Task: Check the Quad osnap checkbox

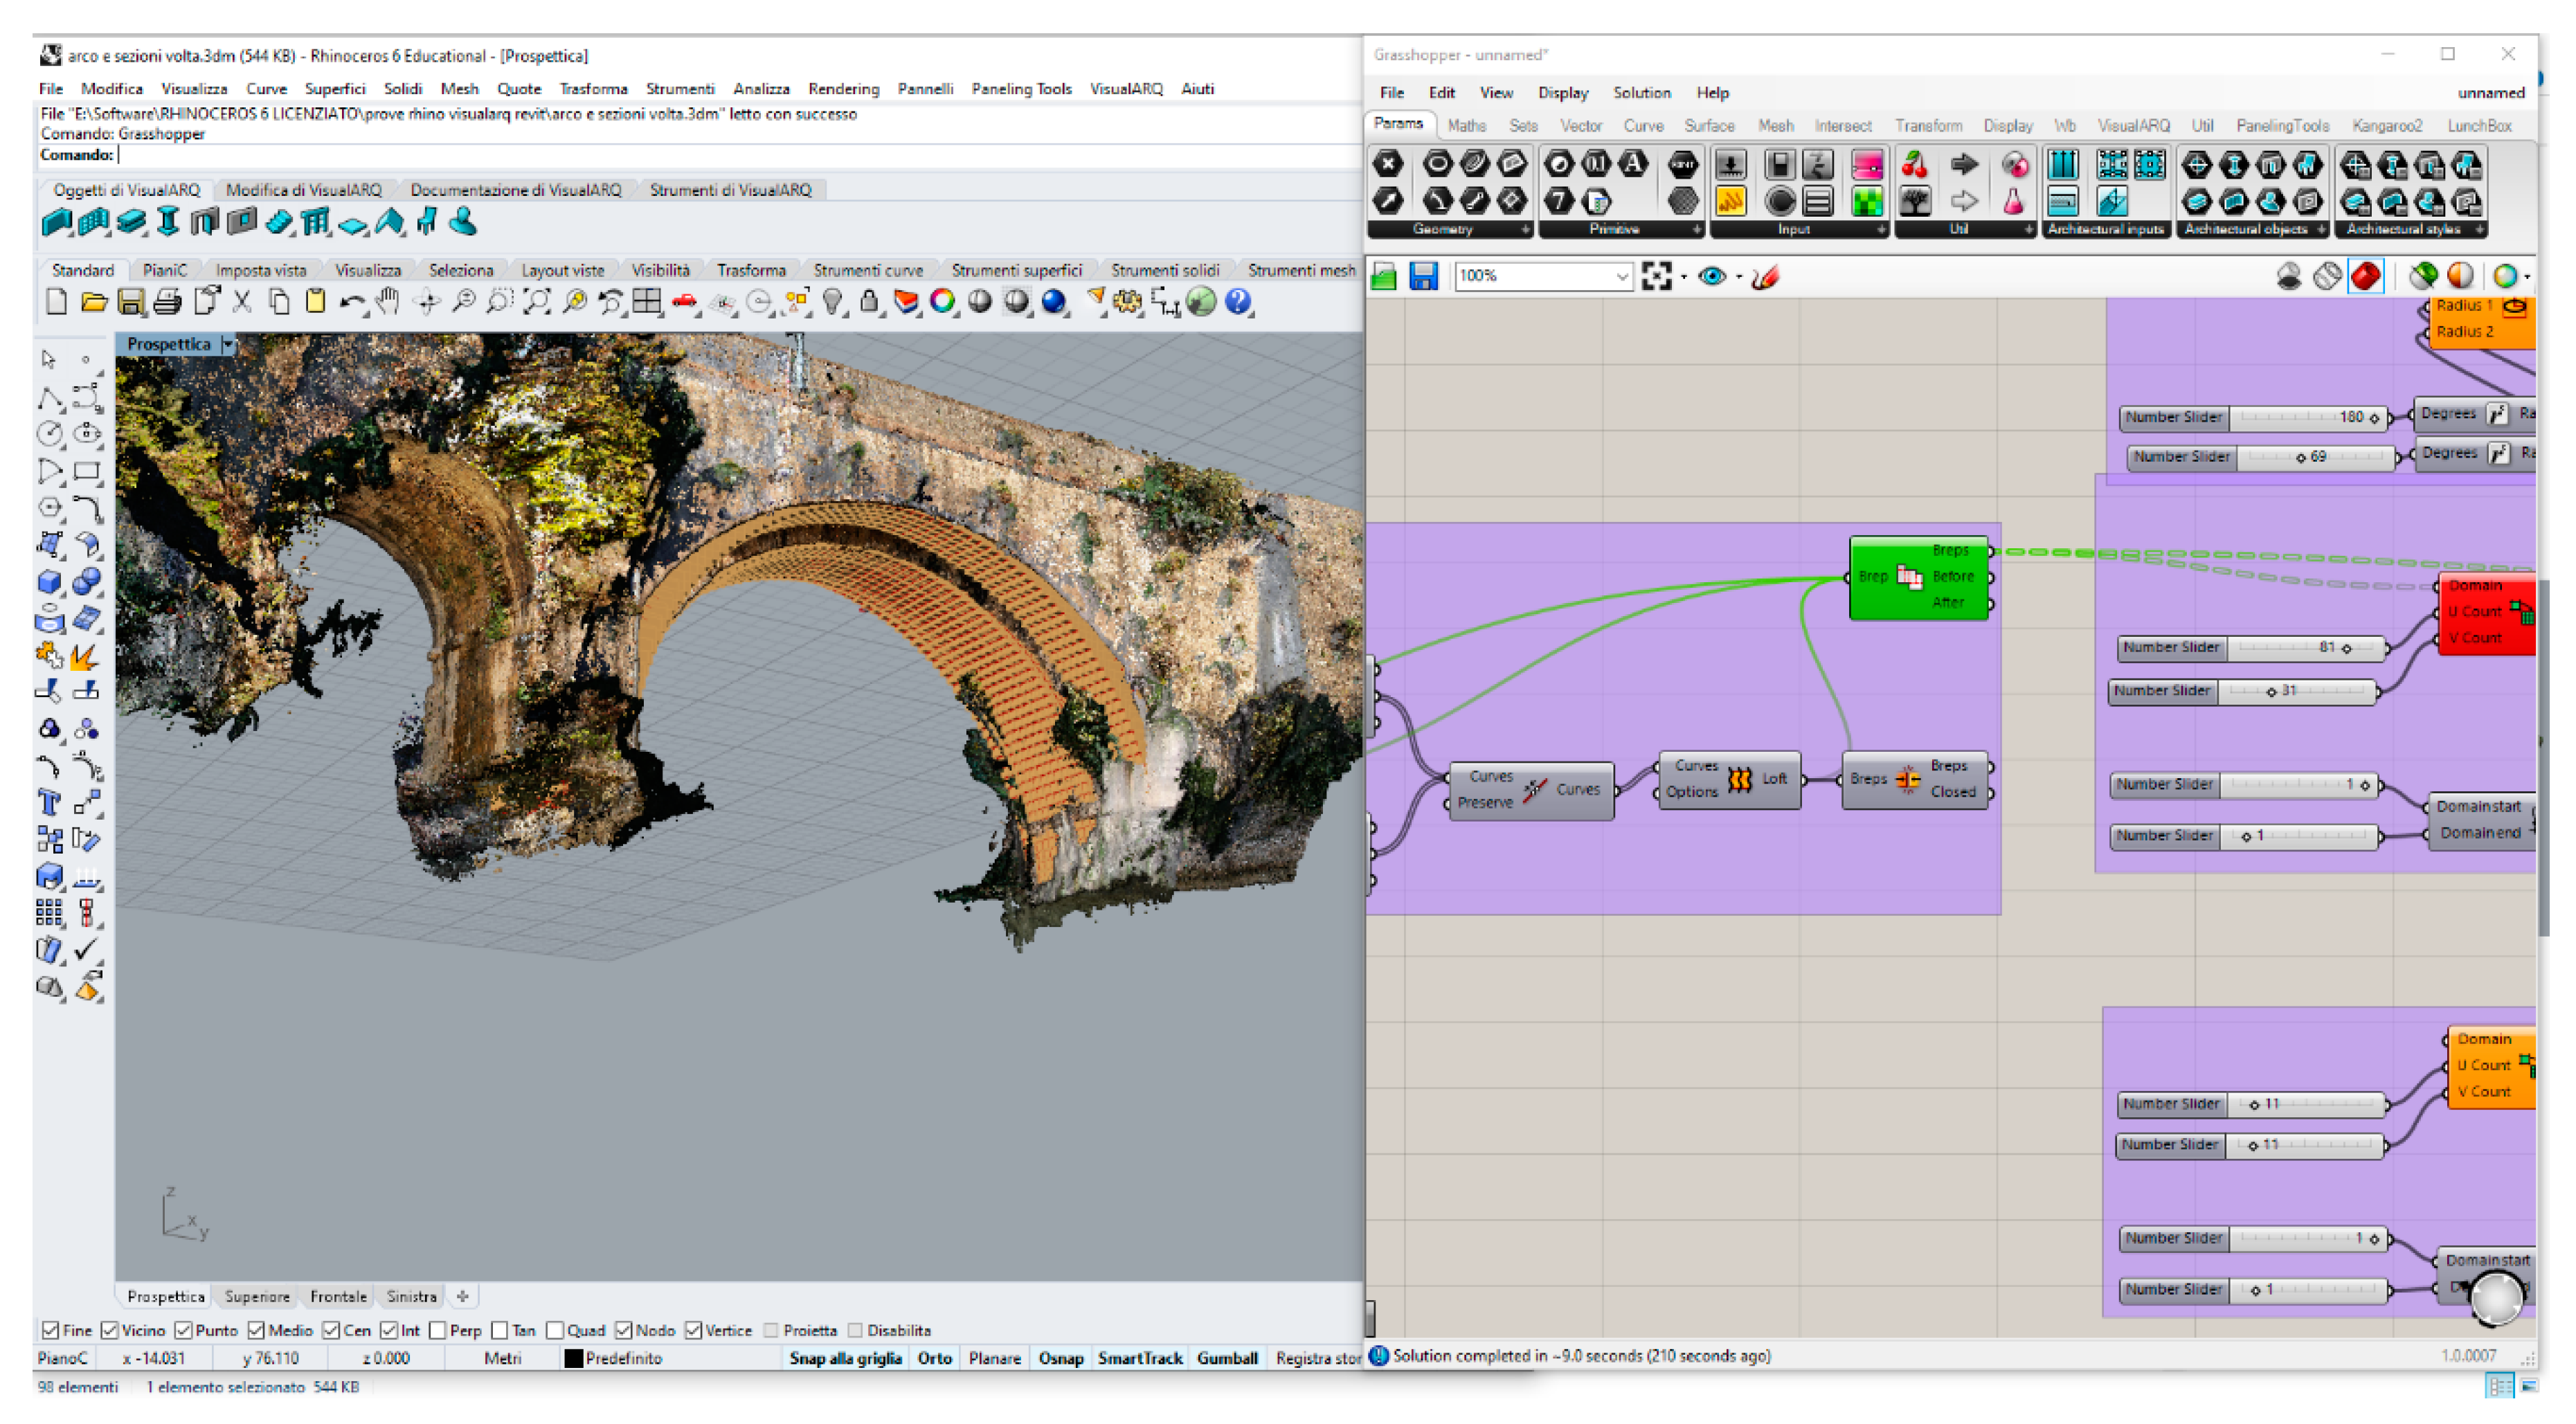Action: point(555,1330)
